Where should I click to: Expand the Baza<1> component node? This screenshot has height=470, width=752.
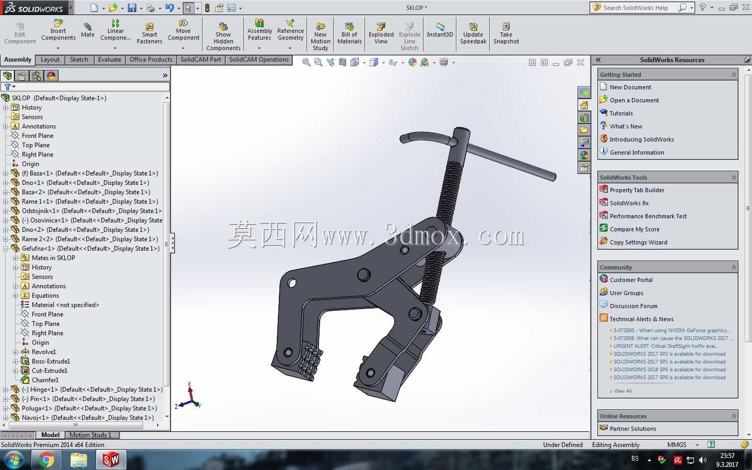pos(6,173)
